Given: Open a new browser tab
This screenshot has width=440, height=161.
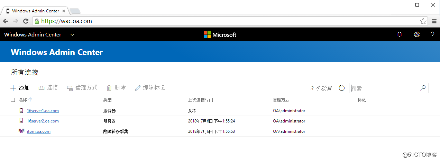Looking at the screenshot, I should [x=75, y=11].
